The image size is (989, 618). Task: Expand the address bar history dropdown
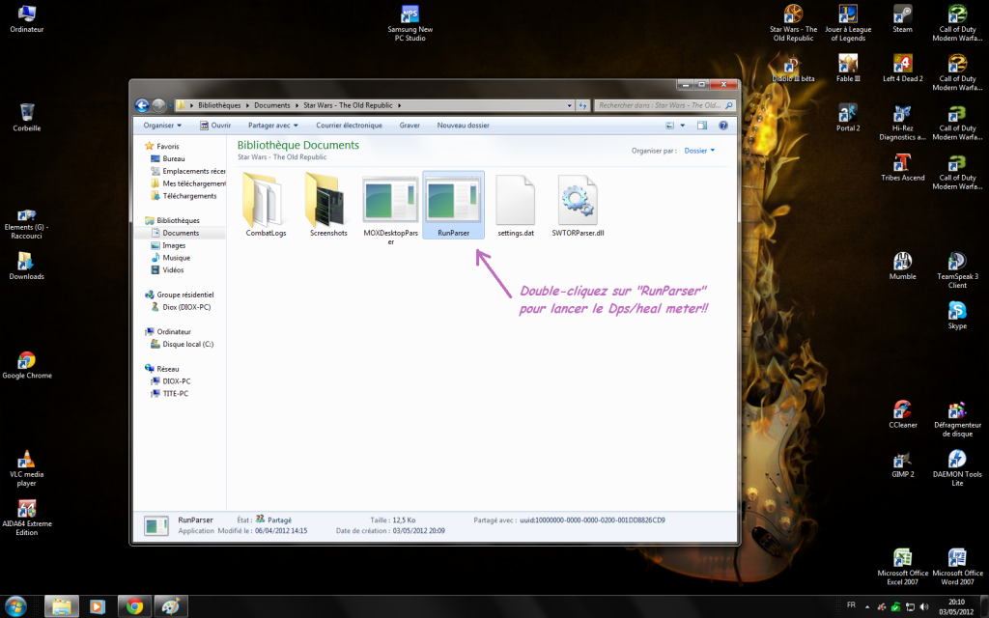pos(569,105)
